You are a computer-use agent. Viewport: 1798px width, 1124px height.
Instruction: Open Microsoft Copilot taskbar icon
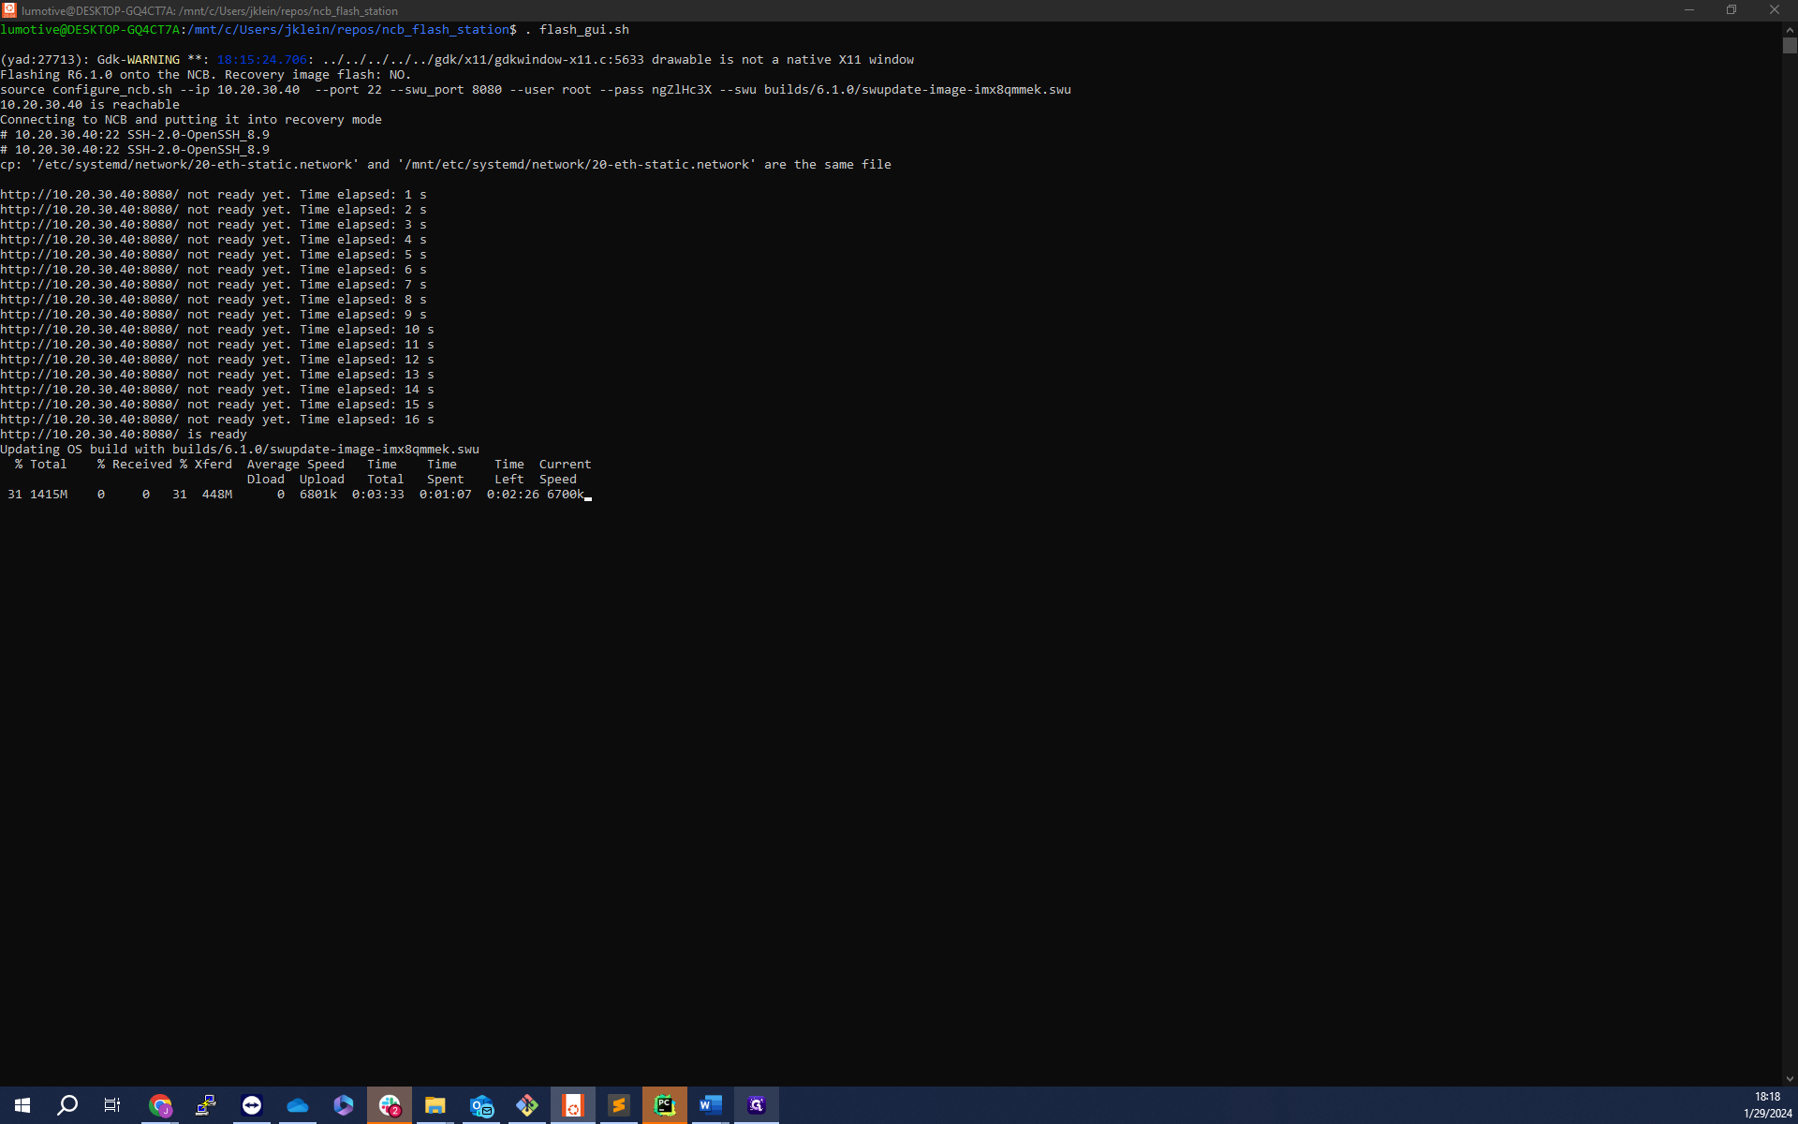coord(344,1105)
